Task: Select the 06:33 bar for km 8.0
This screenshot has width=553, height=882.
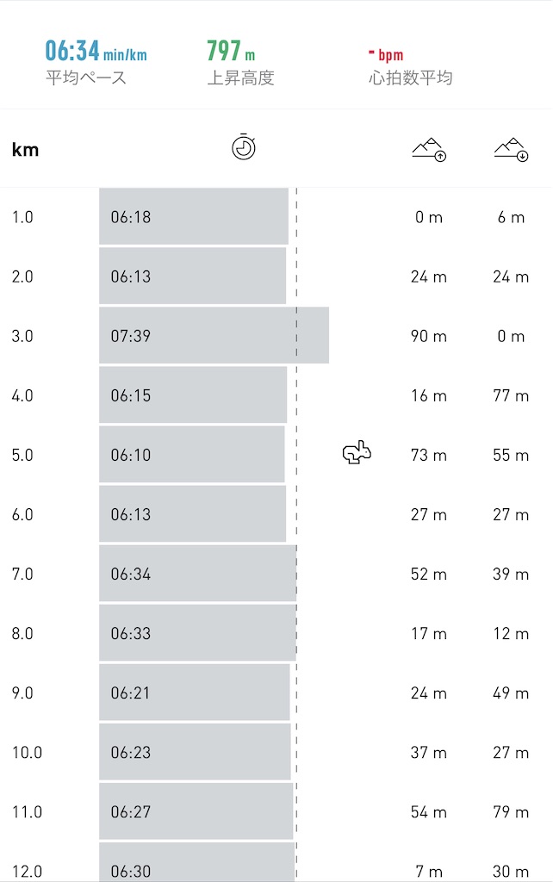Action: [x=197, y=633]
